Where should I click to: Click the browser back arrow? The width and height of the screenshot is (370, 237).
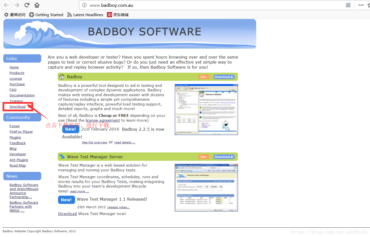(x=6, y=5)
